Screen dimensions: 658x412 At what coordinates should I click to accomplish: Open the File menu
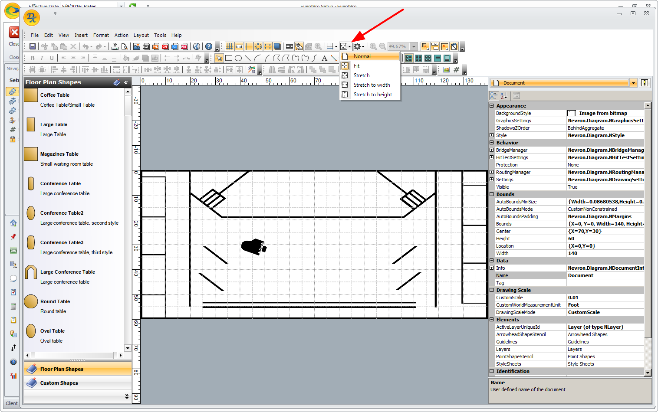click(35, 35)
